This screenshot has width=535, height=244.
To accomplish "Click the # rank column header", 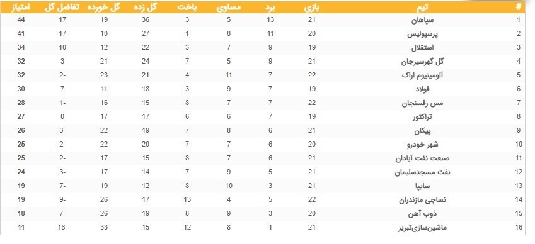I will click(519, 8).
